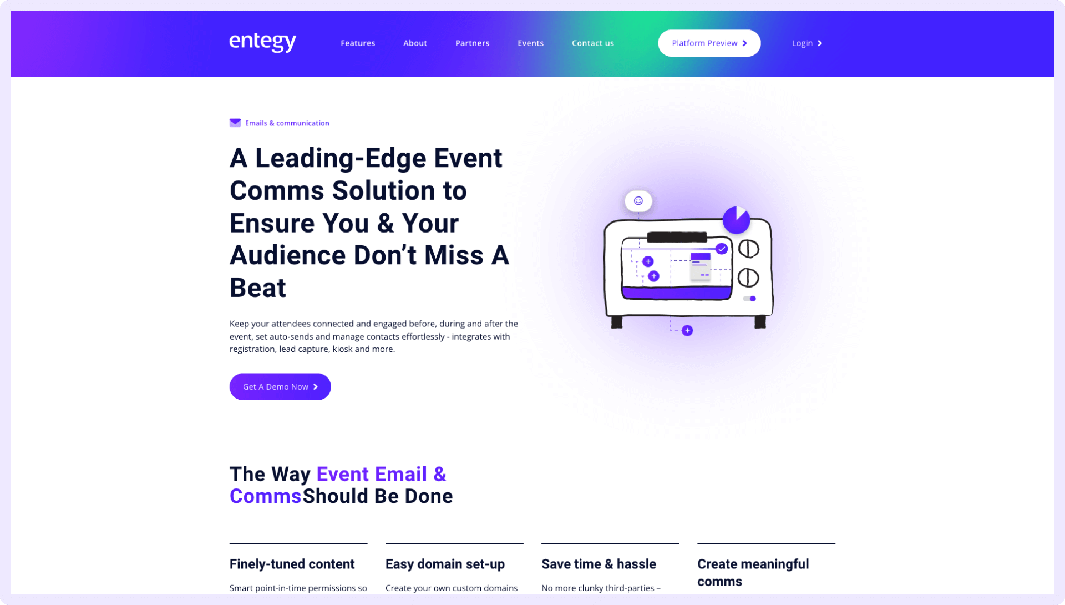Click the Contact us navigation link
Screen dimensions: 1065x605
(x=592, y=43)
